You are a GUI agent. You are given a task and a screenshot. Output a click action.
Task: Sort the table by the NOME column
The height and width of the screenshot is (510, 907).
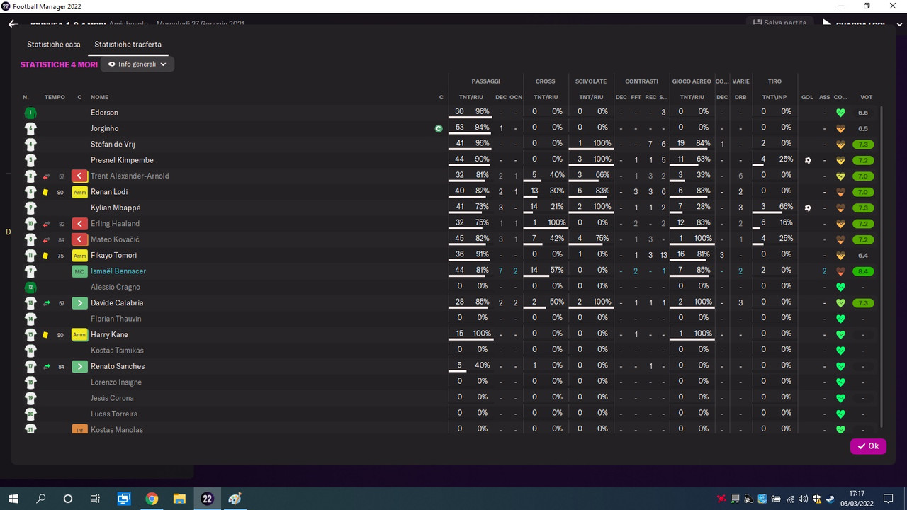click(x=99, y=97)
